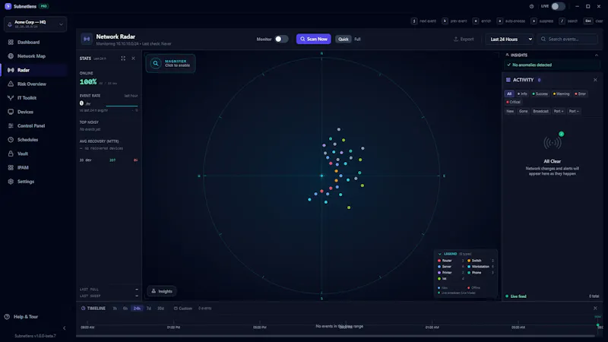Click the Activity panel list icon
Viewport: 608px width, 342px height.
[508, 80]
